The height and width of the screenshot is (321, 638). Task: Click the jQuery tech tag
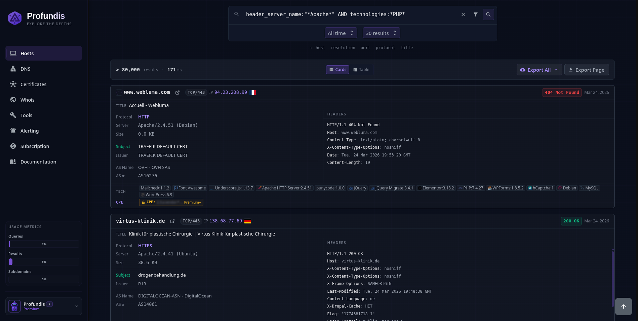[358, 188]
